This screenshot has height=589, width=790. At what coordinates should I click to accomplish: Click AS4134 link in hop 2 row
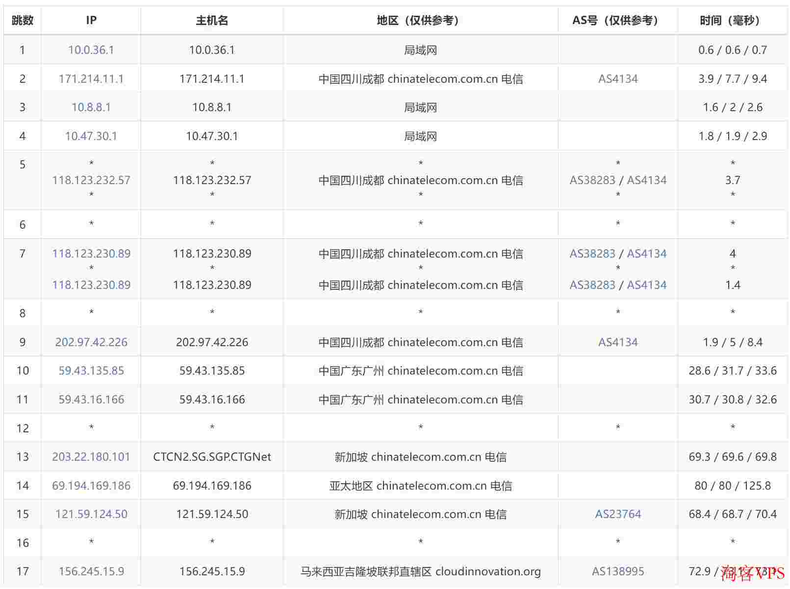click(618, 79)
